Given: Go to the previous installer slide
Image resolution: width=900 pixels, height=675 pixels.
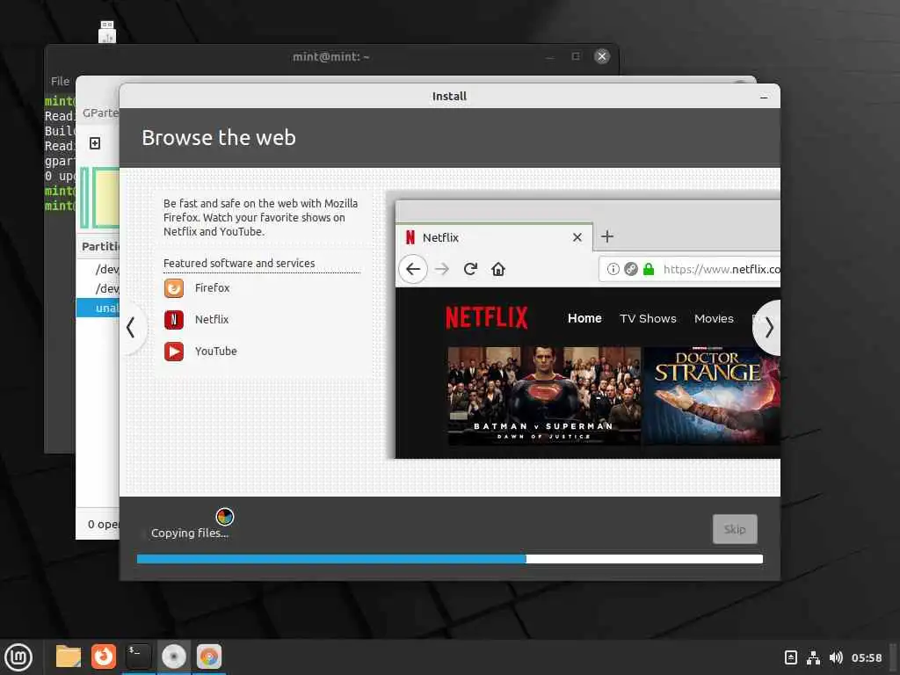Looking at the screenshot, I should [x=132, y=328].
